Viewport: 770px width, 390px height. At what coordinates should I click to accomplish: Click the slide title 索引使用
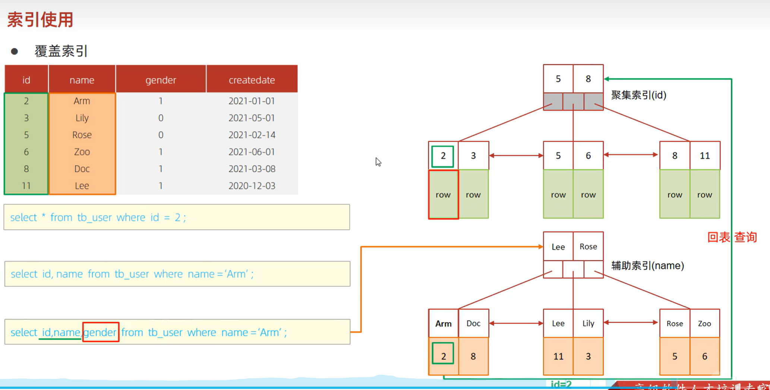[40, 19]
